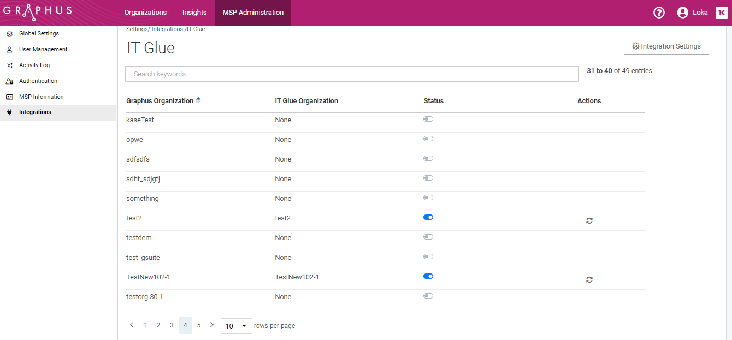The width and height of the screenshot is (732, 340).
Task: Toggle status for something
Action: click(x=428, y=198)
